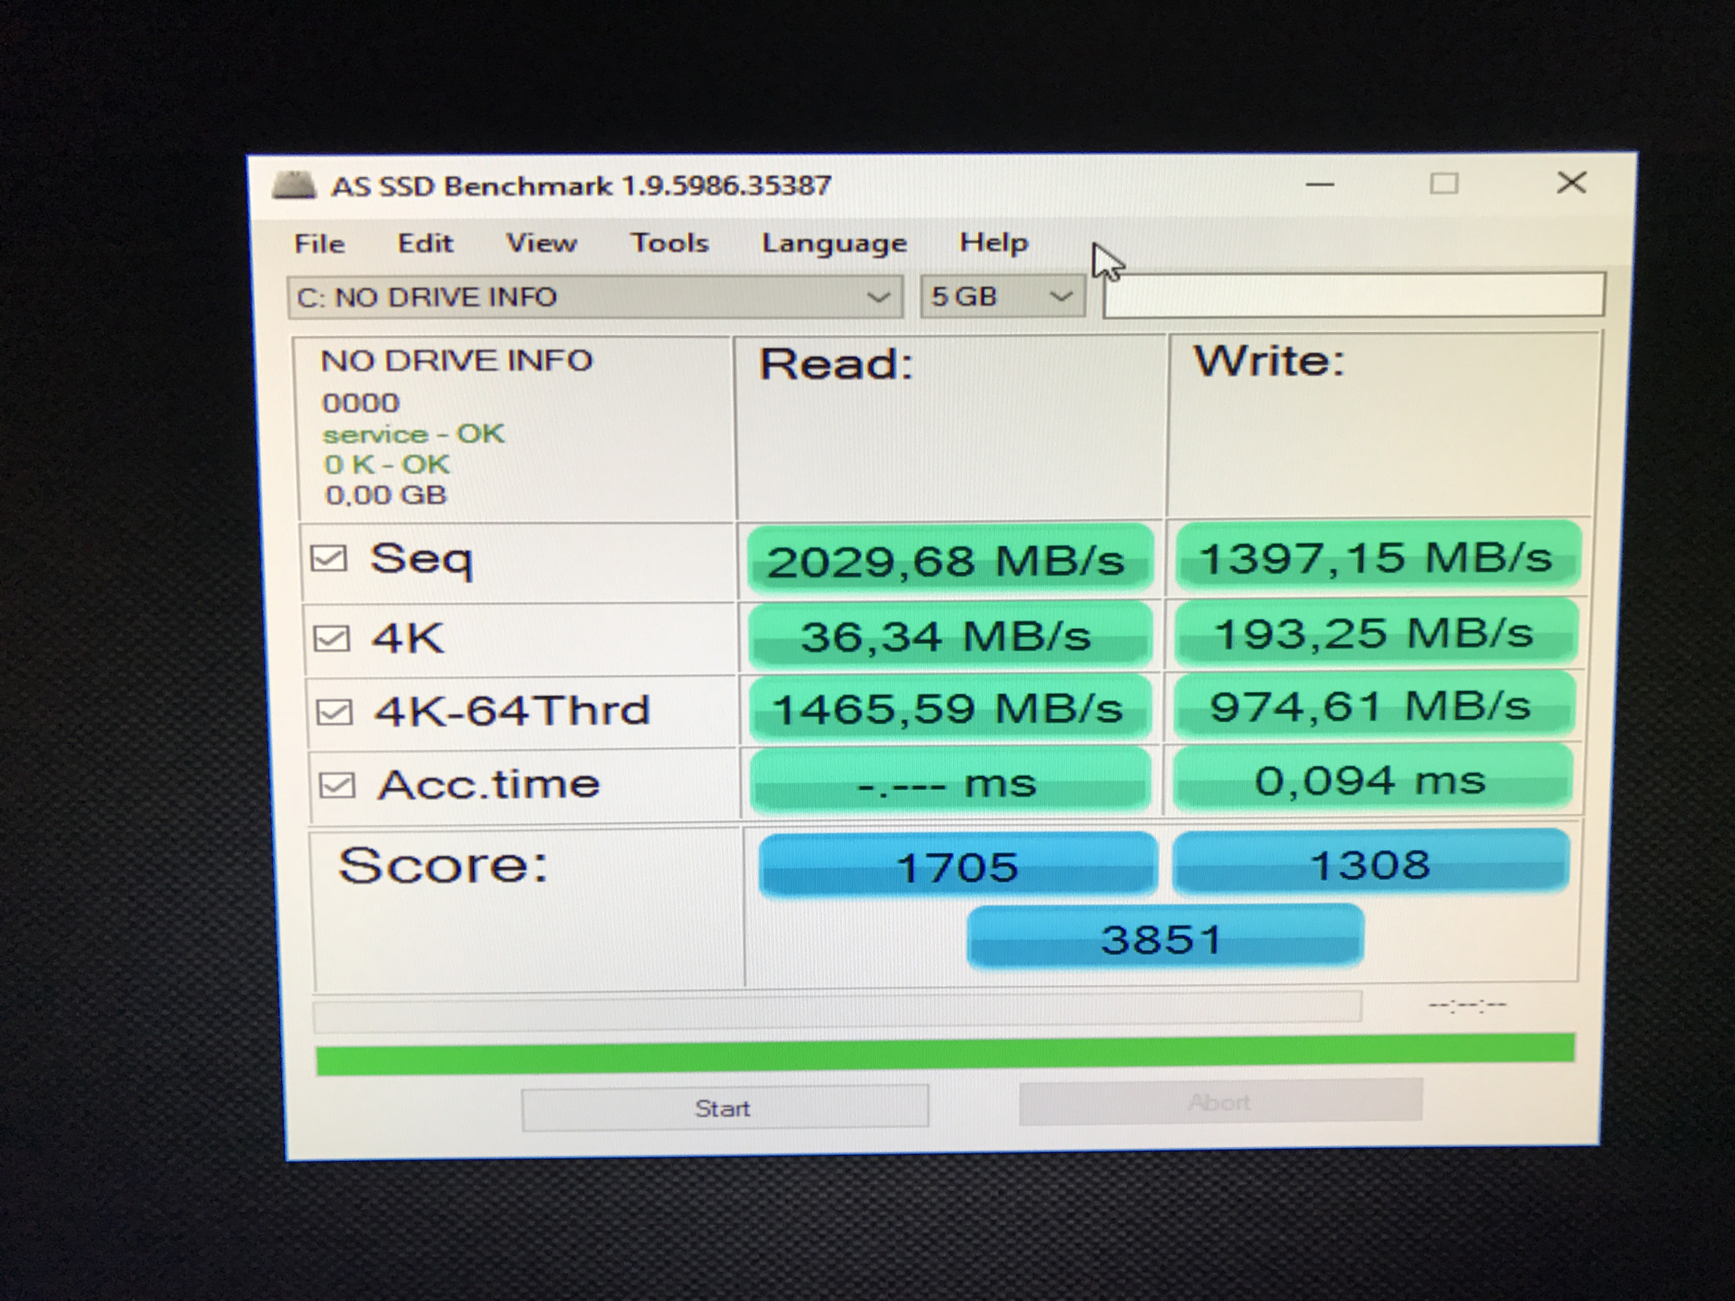Image resolution: width=1735 pixels, height=1301 pixels.
Task: Click the read score 1705
Action: [958, 866]
